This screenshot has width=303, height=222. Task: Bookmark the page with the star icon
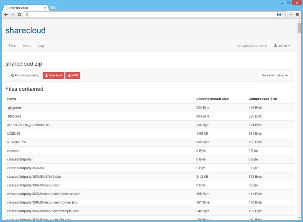point(284,14)
